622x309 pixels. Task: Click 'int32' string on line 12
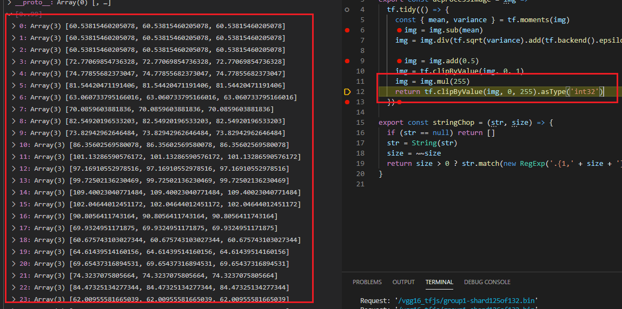[x=585, y=92]
